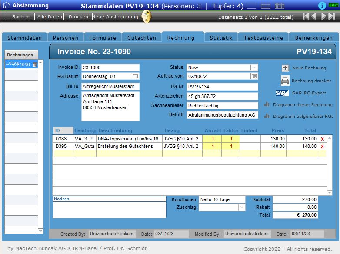
Task: Click the SAP logo icon
Action: pyautogui.click(x=282, y=93)
